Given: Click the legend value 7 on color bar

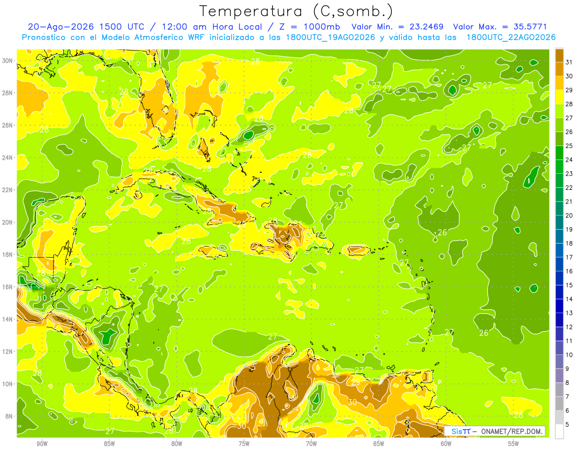Looking at the screenshot, I should coord(567,397).
